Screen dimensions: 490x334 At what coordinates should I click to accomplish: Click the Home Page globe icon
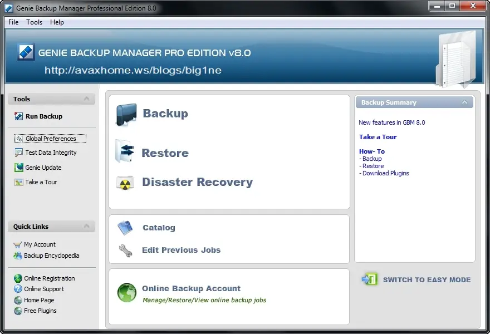pyautogui.click(x=18, y=300)
